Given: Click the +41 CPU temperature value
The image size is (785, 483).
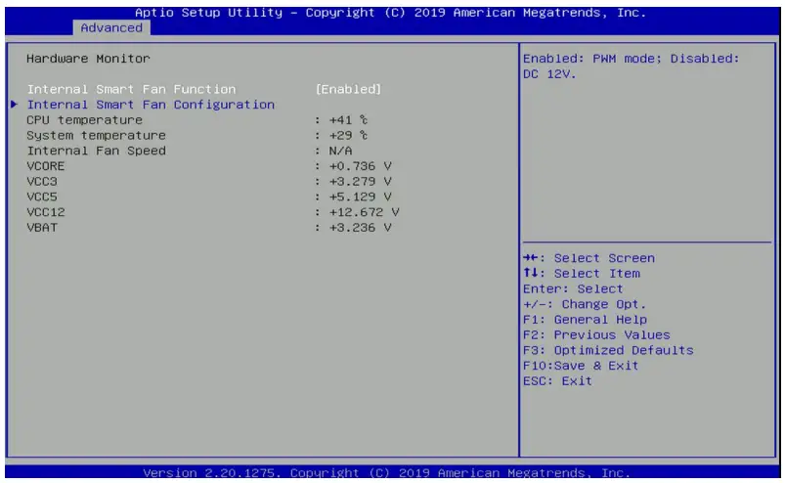Looking at the screenshot, I should click(348, 120).
